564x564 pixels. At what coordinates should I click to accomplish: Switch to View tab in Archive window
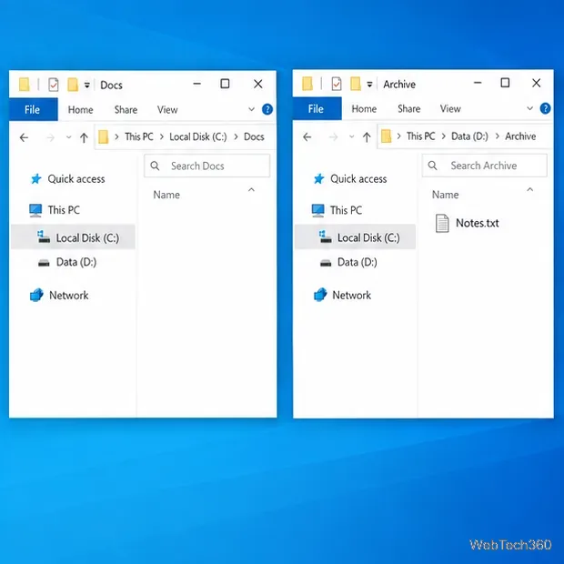(x=450, y=109)
